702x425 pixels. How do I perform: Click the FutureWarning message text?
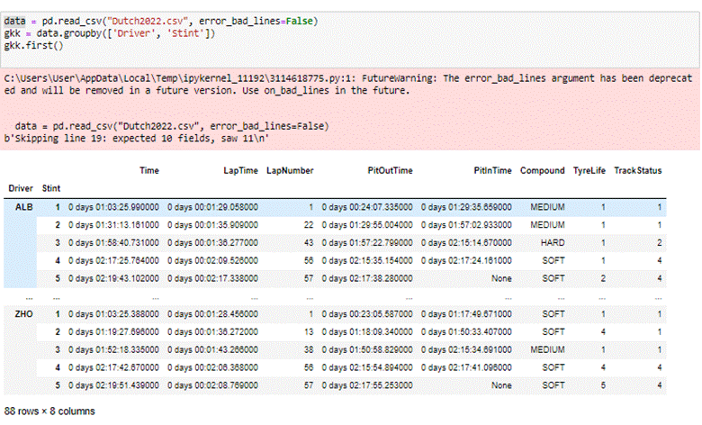348,85
